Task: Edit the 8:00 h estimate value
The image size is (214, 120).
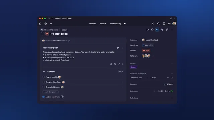Action: point(167,91)
